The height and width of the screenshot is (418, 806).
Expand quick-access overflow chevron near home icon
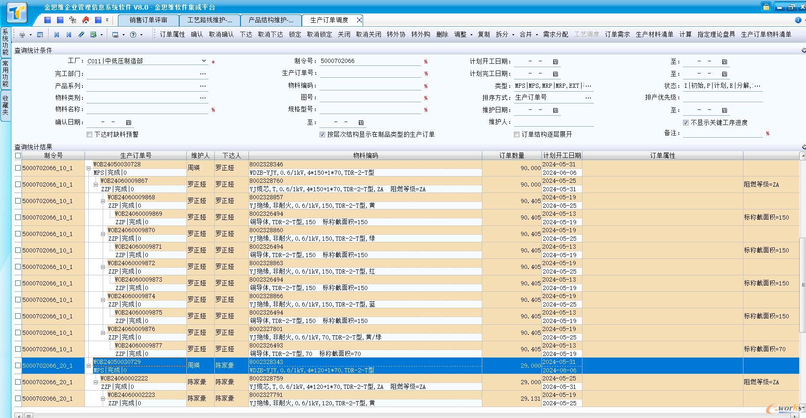[107, 20]
